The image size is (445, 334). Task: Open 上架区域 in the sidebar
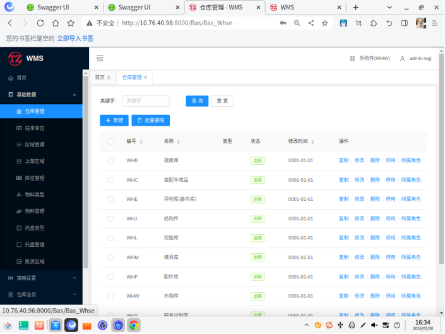pyautogui.click(x=41, y=161)
